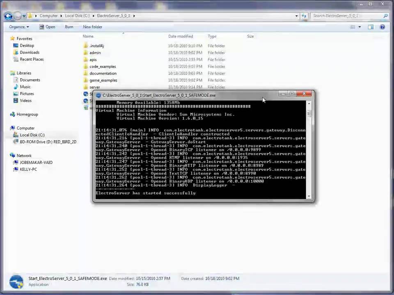
Task: Open the .install4j folder icon
Action: click(x=85, y=45)
